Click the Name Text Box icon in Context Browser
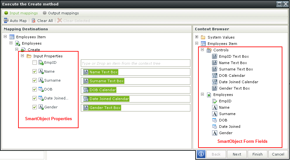The height and width of the screenshot is (160, 290). point(215,63)
